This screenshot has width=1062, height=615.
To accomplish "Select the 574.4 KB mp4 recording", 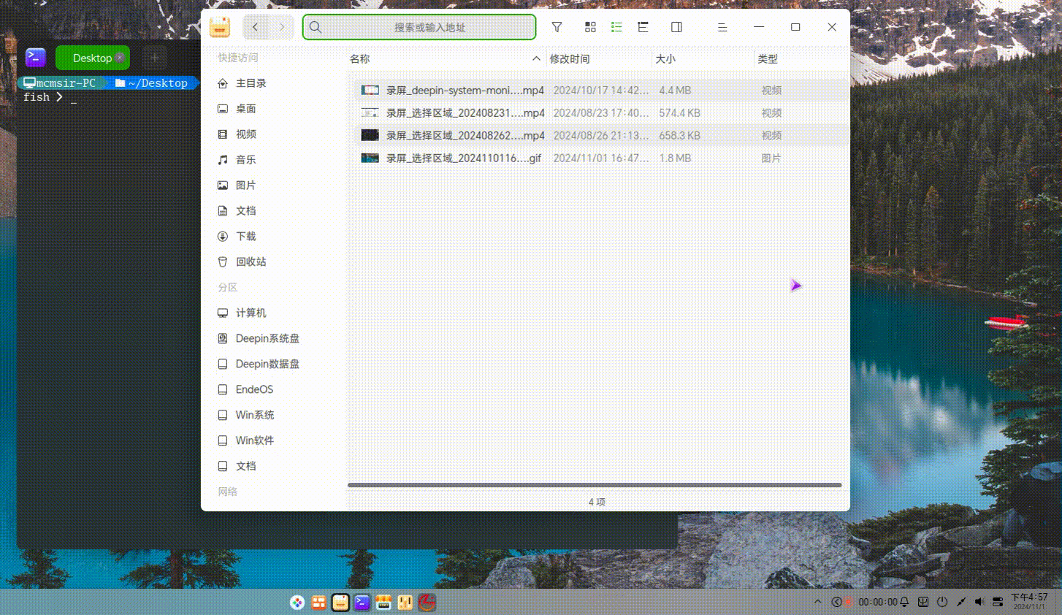I will 601,113.
